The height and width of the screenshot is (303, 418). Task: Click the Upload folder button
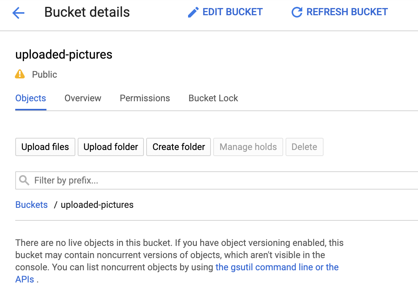[111, 147]
